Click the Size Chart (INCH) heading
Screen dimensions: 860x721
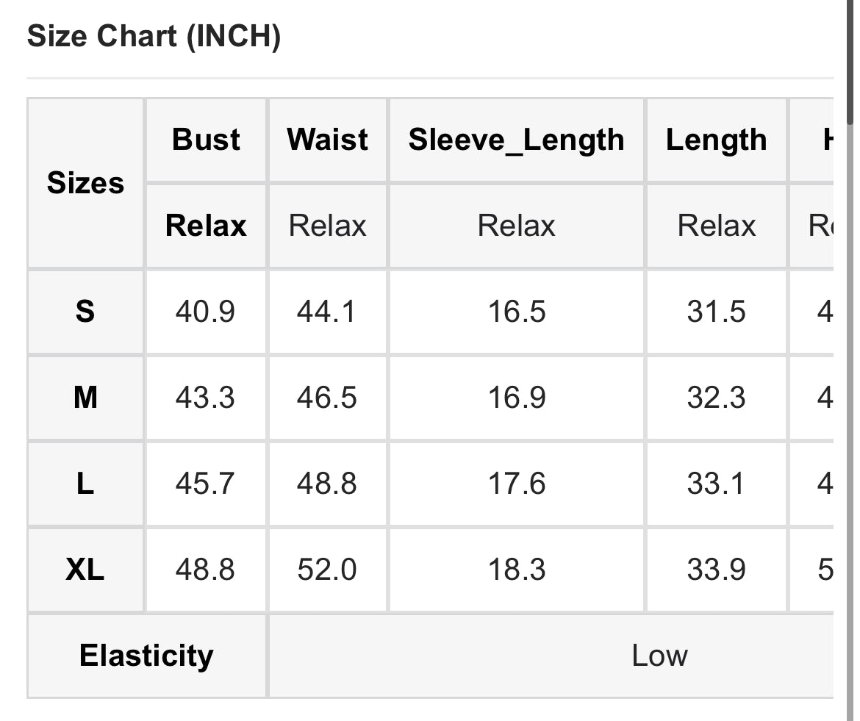(x=154, y=37)
